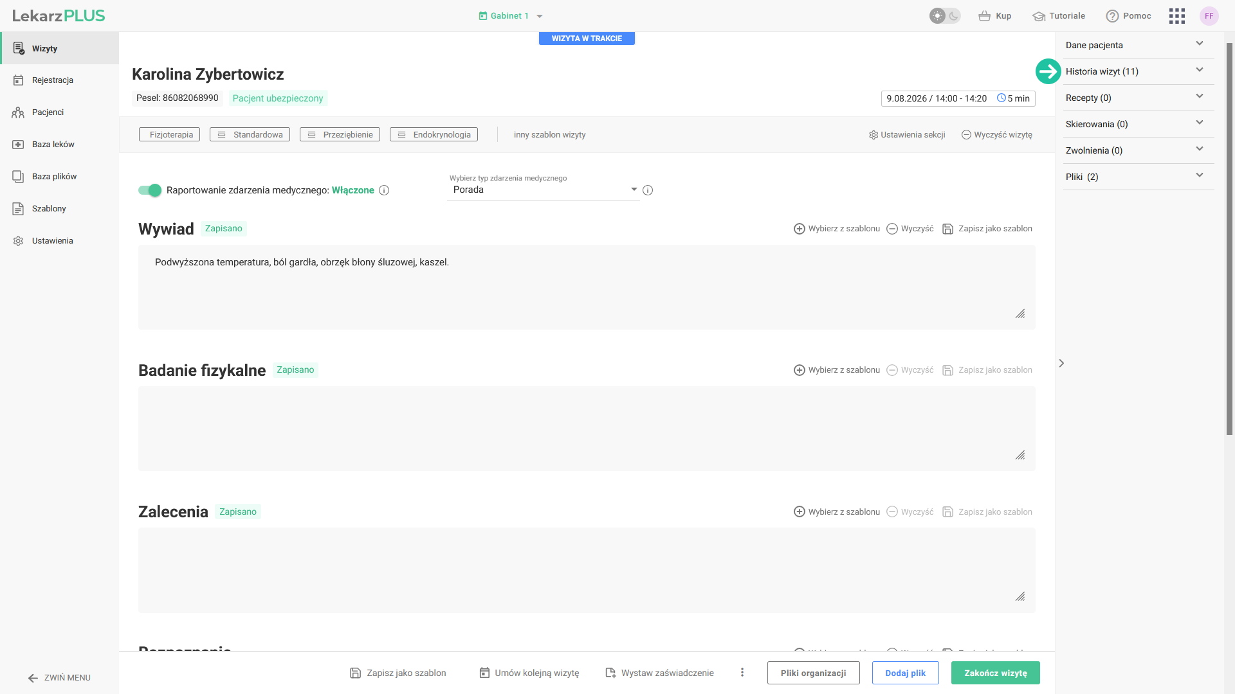The image size is (1235, 694).
Task: Click Wystaw zaświadczenie
Action: [x=659, y=673]
